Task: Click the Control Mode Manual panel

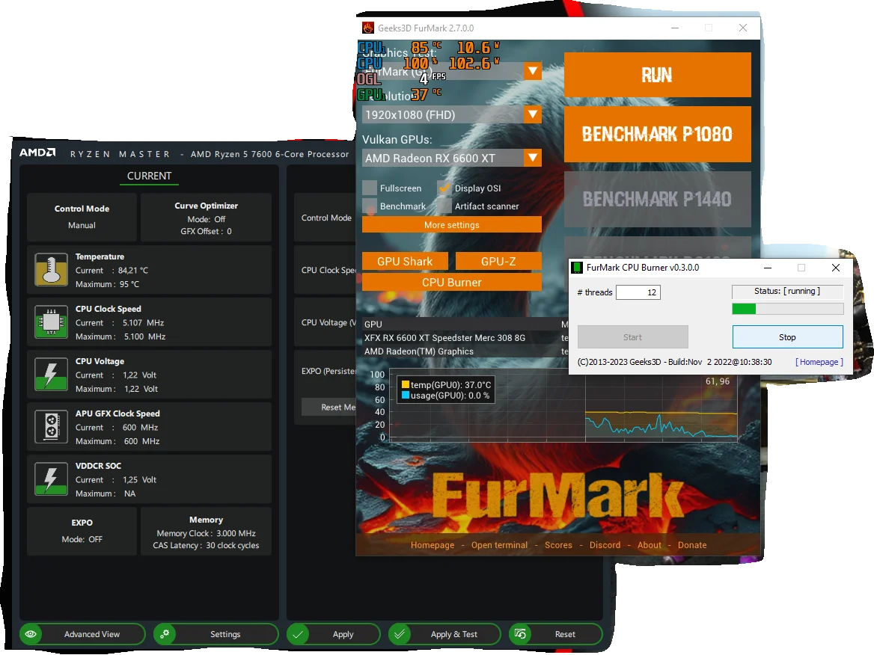Action: [82, 218]
